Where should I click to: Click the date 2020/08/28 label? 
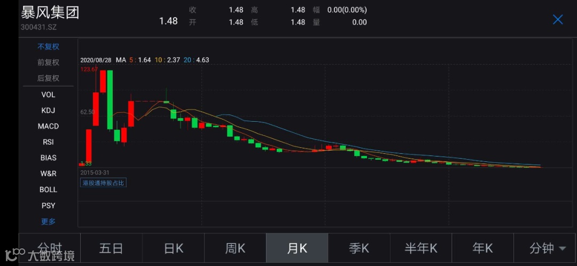[x=95, y=60]
